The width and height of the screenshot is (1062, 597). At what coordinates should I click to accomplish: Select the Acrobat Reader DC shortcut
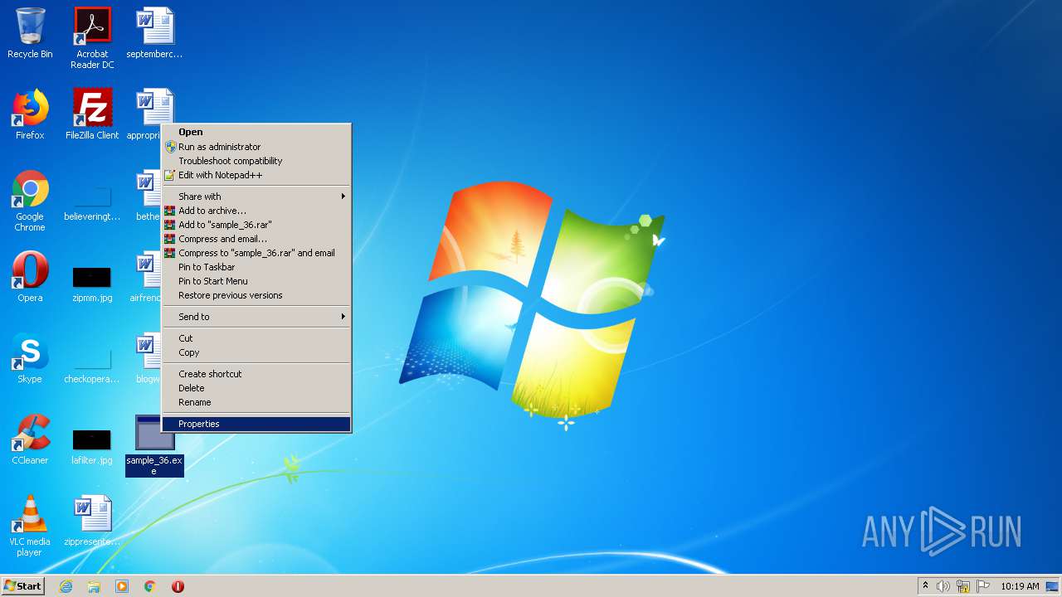[x=92, y=38]
